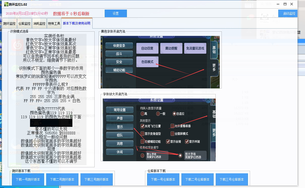Click the 跑环监控 app icon in title bar
This screenshot has height=188, width=305.
coord(6,4)
